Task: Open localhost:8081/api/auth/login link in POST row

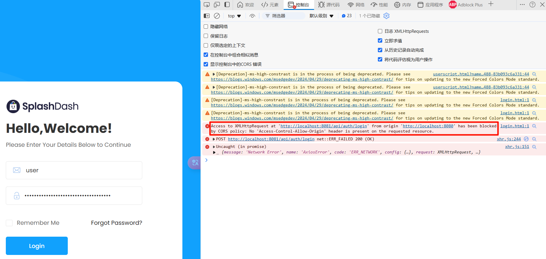Action: (271, 139)
